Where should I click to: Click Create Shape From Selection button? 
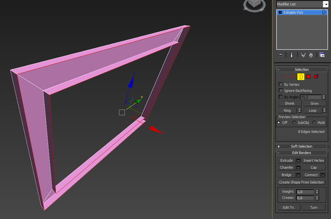pos(301,182)
